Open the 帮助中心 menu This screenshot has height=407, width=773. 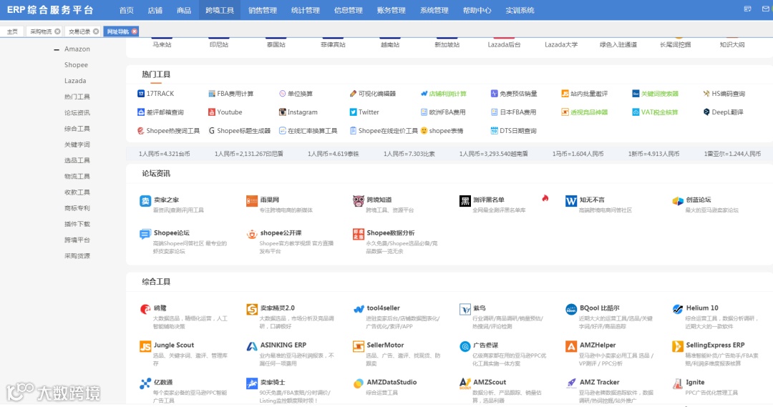[x=477, y=10]
